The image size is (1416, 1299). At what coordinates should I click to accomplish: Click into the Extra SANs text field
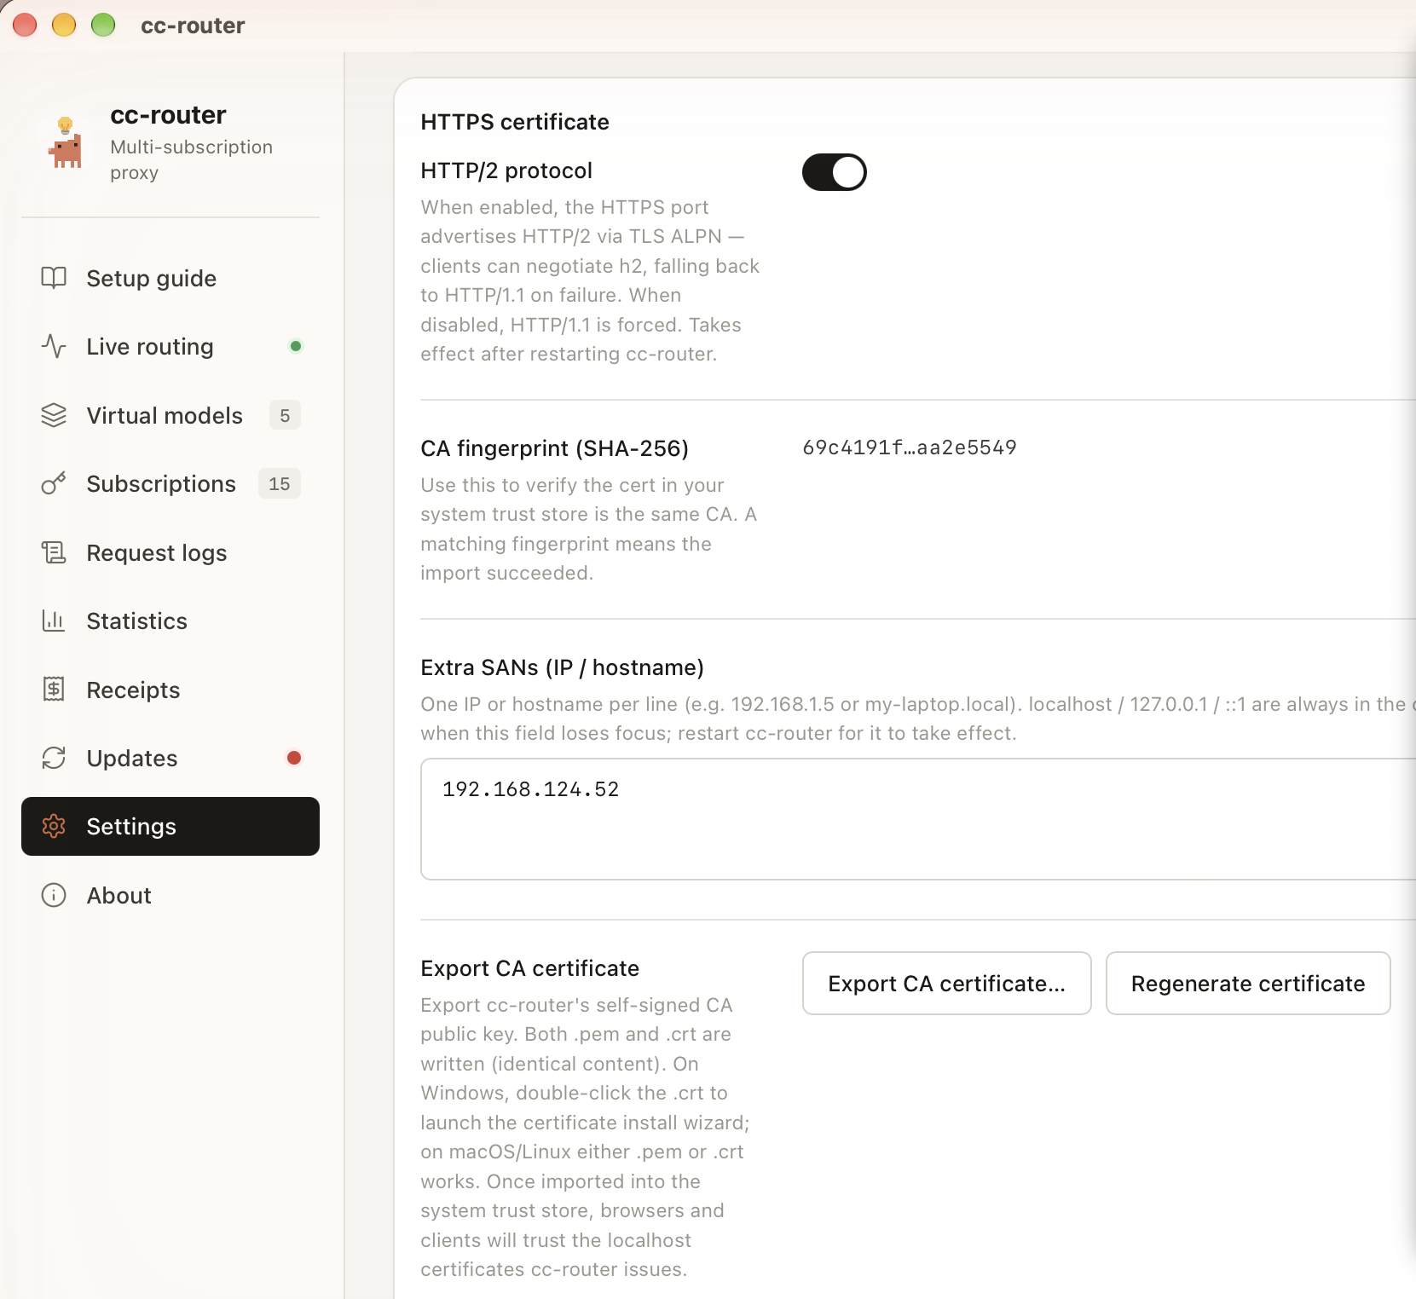point(918,818)
